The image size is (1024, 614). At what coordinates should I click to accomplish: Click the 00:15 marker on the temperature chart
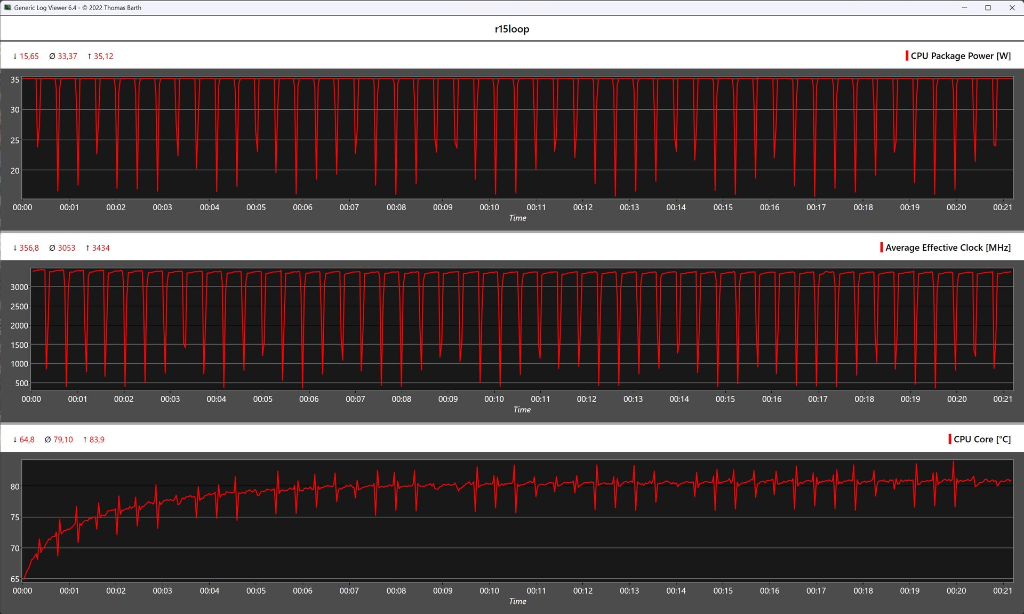723,591
